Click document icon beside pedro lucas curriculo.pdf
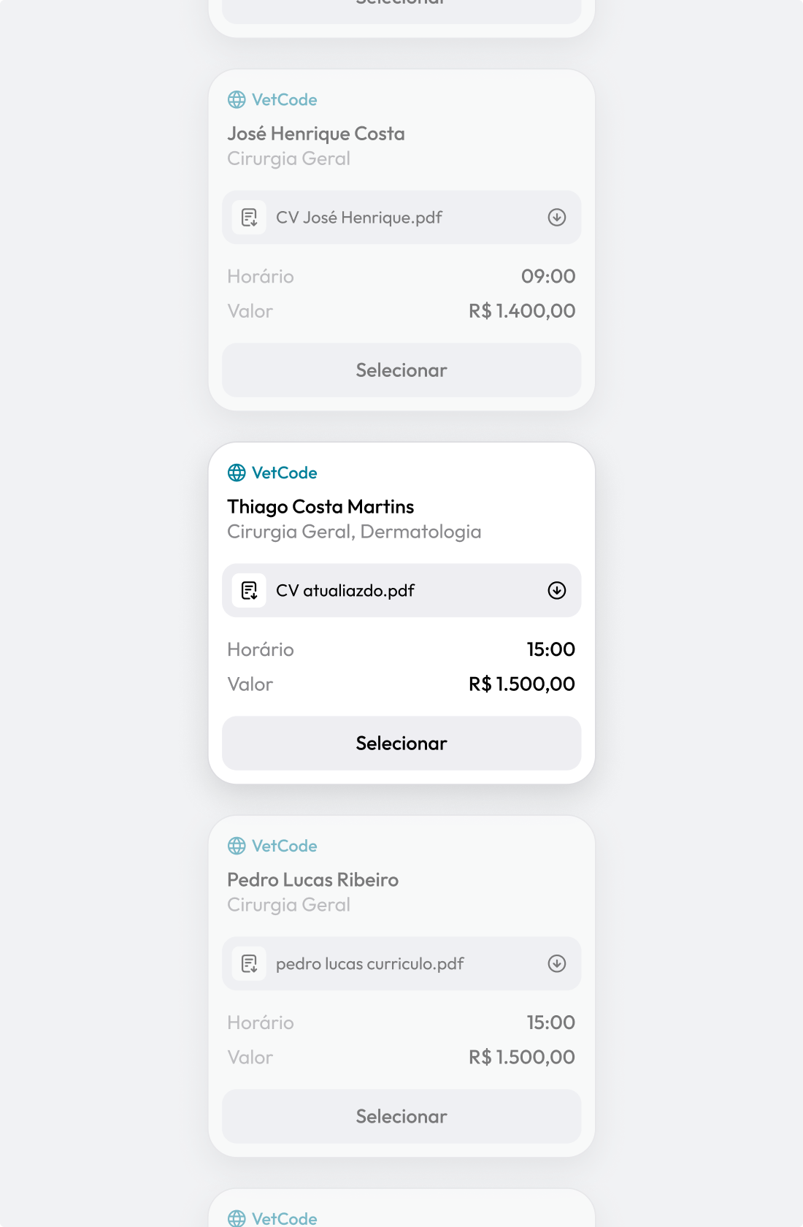803x1227 pixels. [249, 964]
